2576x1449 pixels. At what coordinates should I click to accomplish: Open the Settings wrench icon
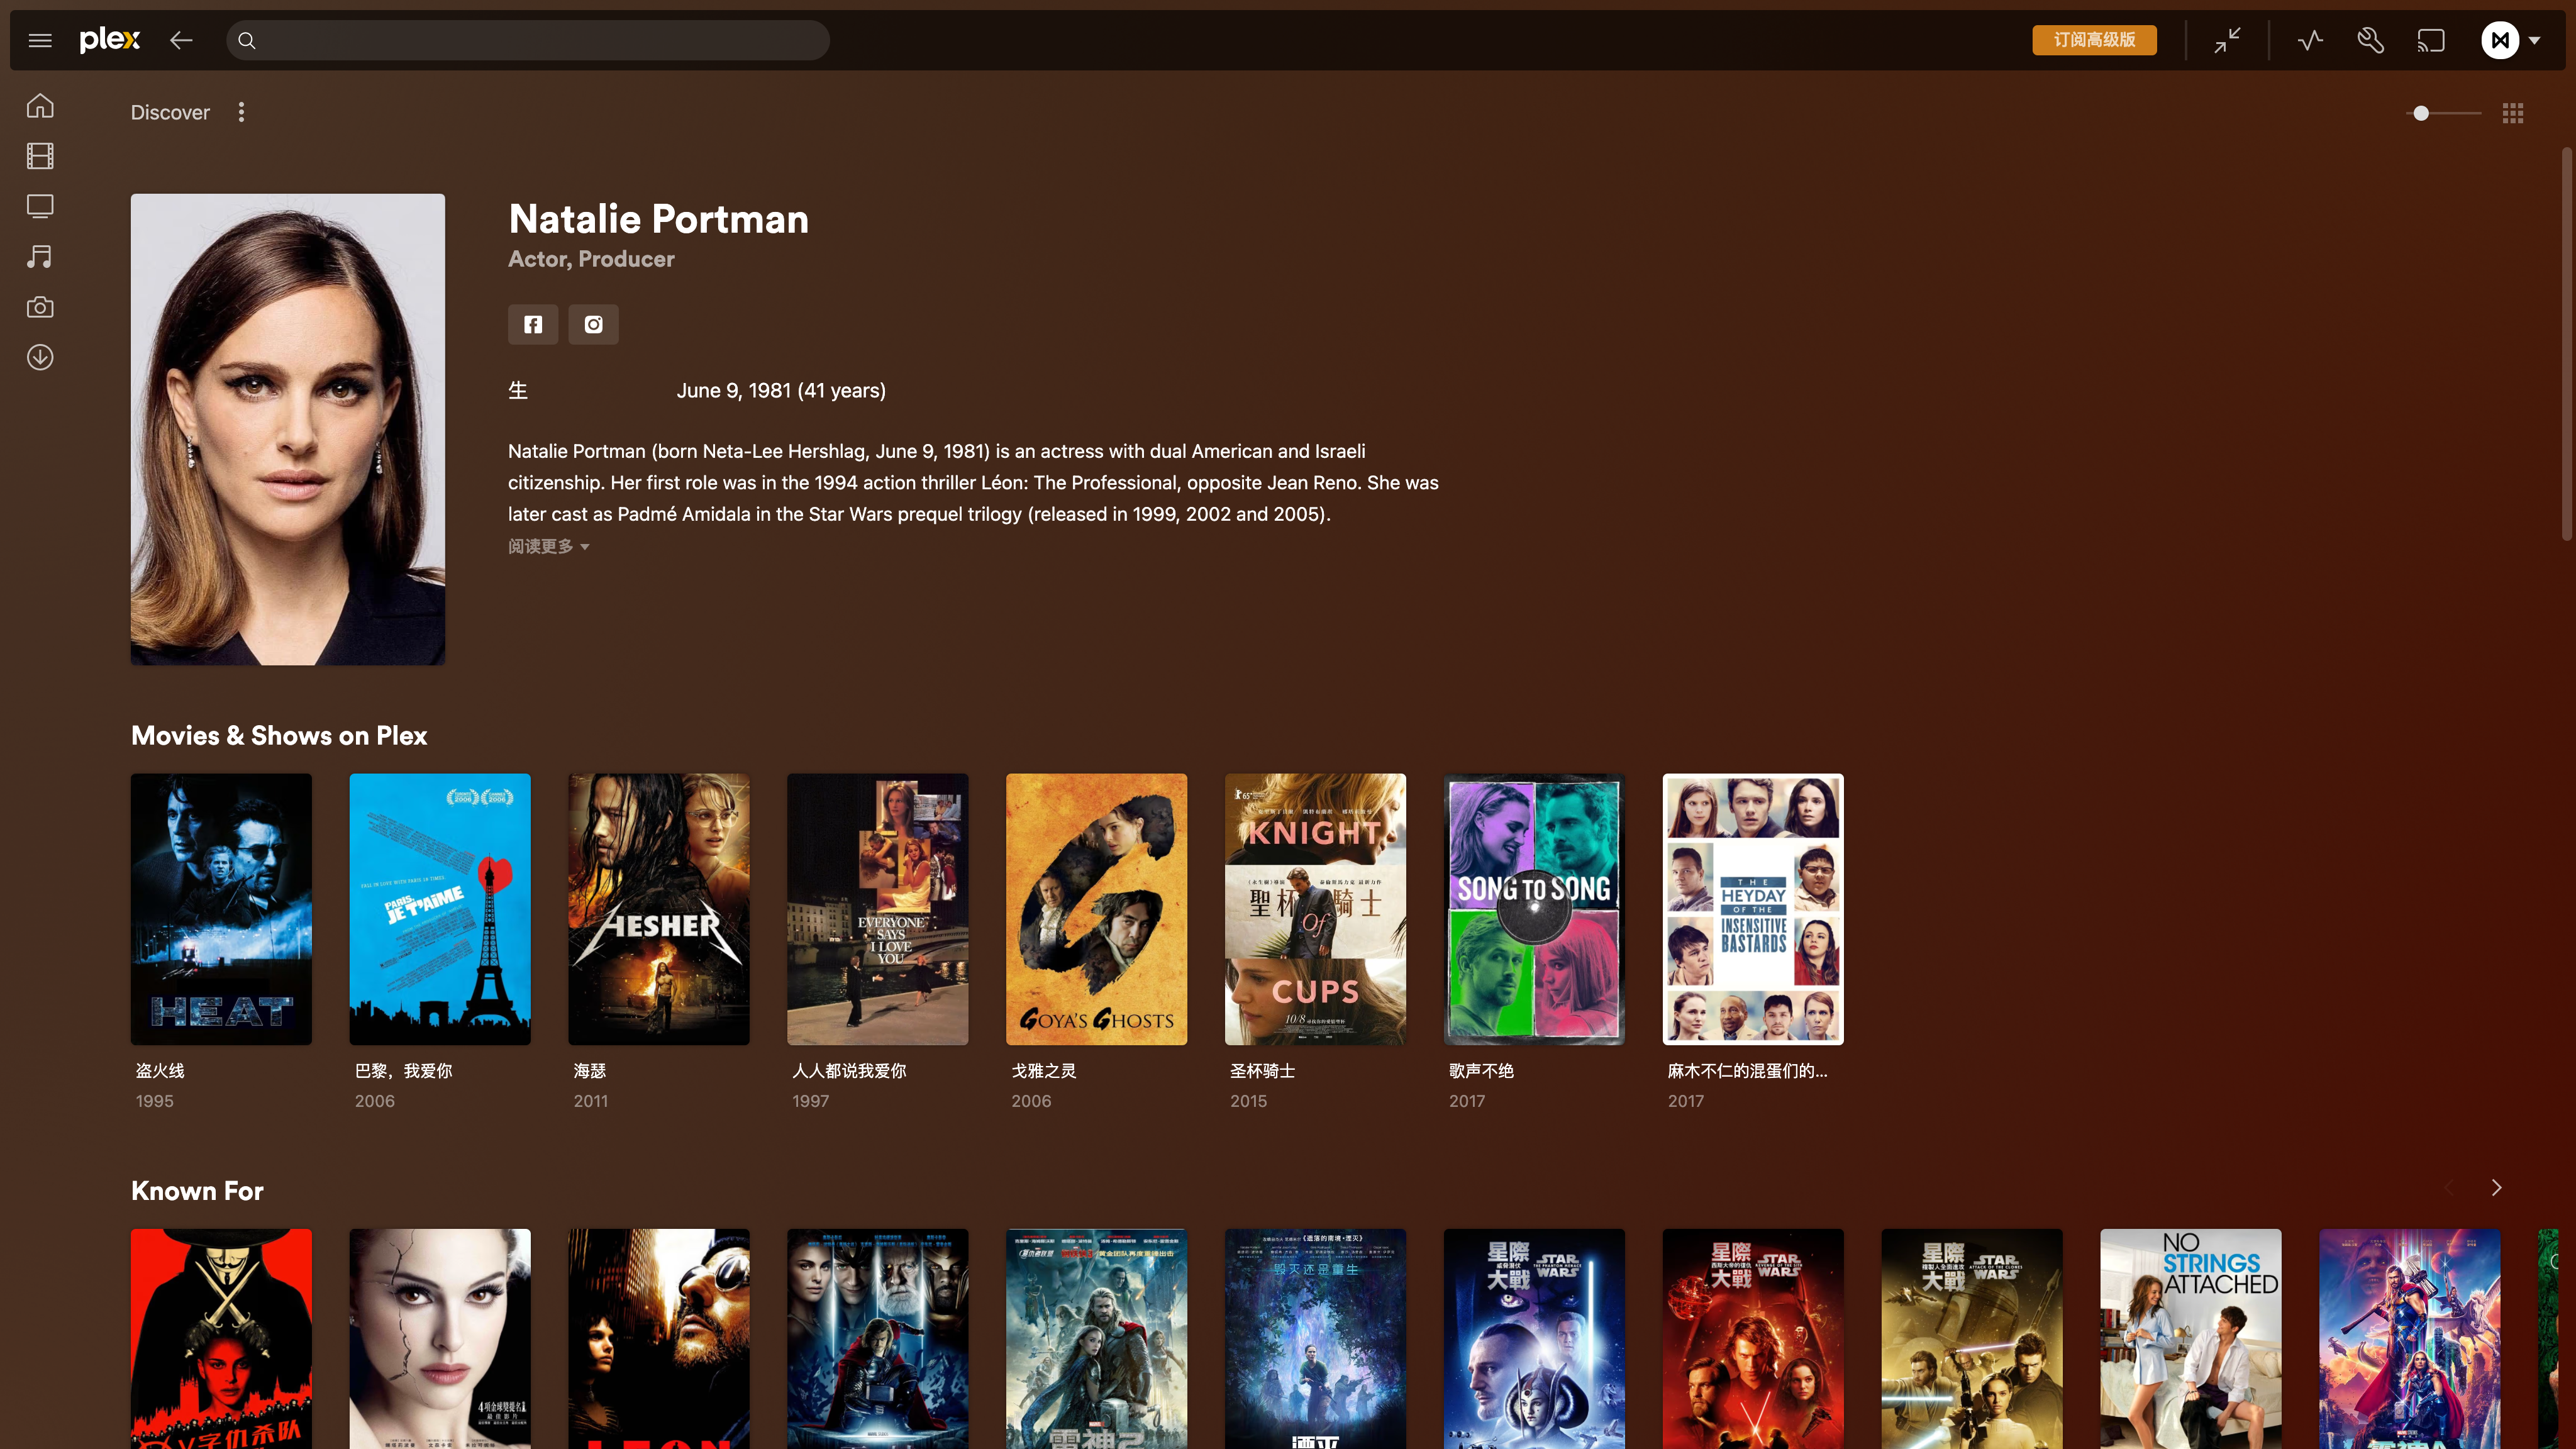[x=2370, y=41]
